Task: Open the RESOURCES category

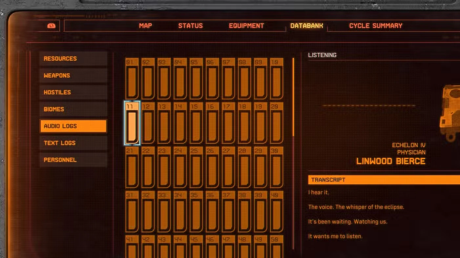Action: (73, 59)
